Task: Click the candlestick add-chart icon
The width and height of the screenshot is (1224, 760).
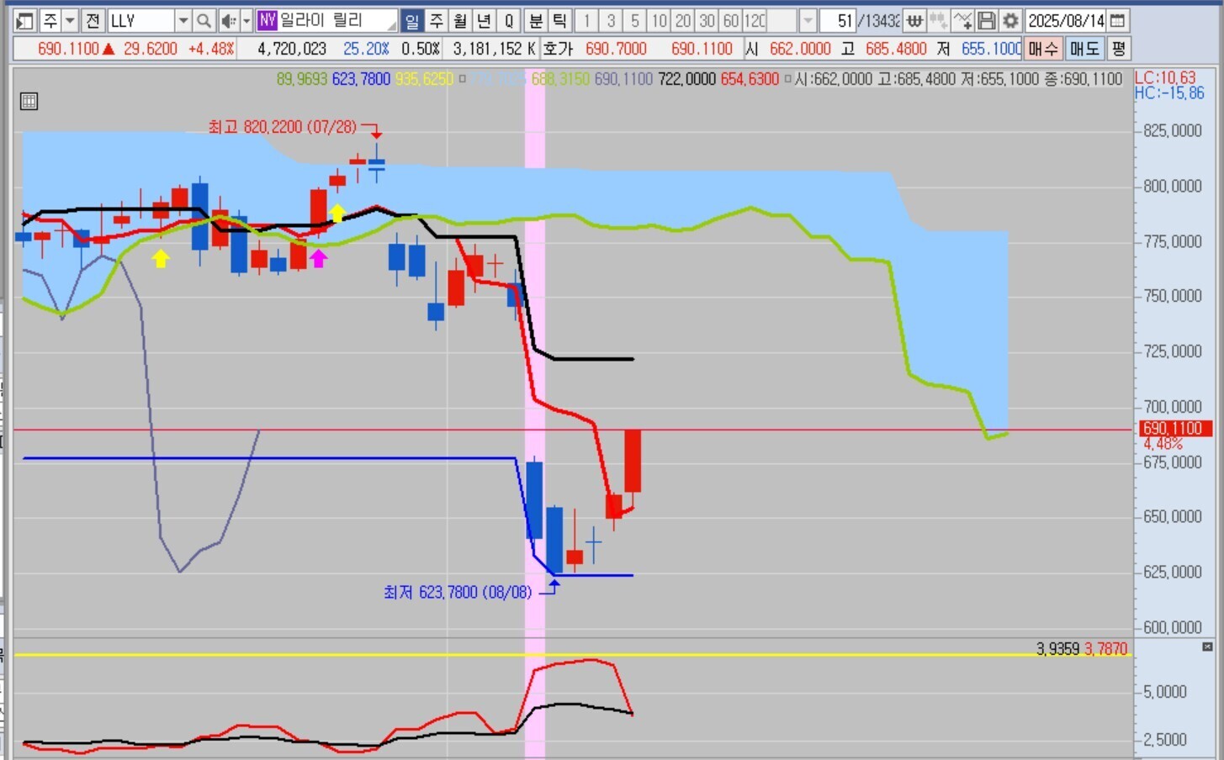Action: pos(939,20)
